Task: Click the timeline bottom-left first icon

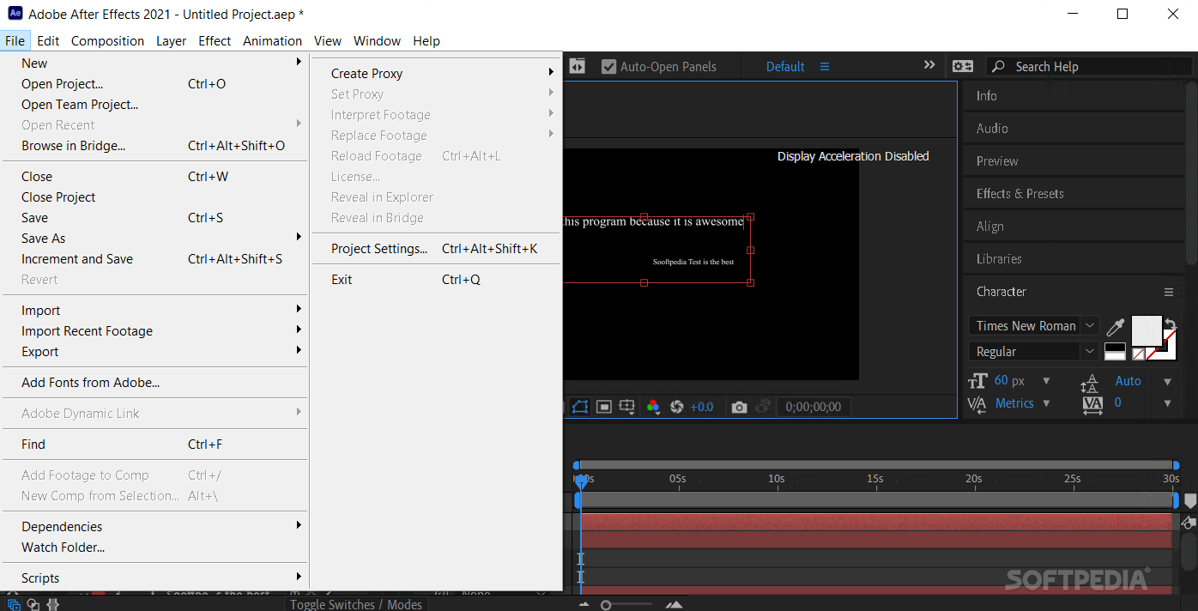Action: (14, 604)
